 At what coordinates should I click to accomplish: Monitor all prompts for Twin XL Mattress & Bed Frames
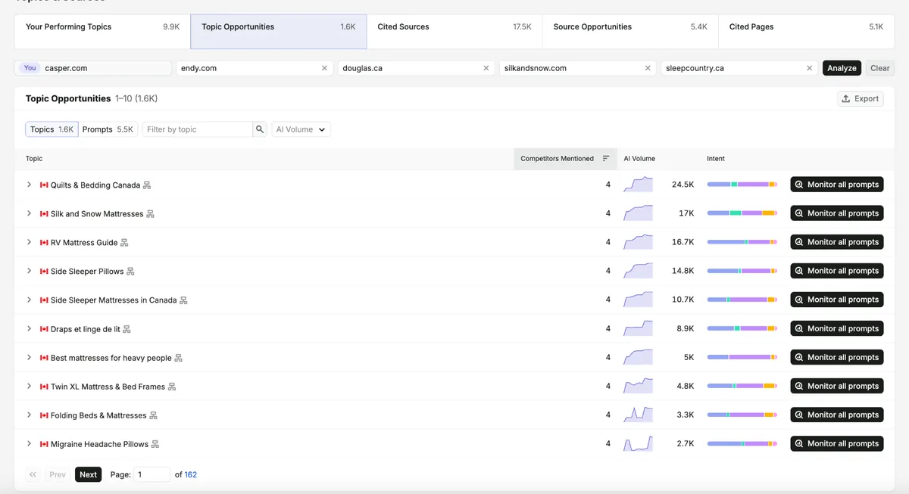pos(837,386)
